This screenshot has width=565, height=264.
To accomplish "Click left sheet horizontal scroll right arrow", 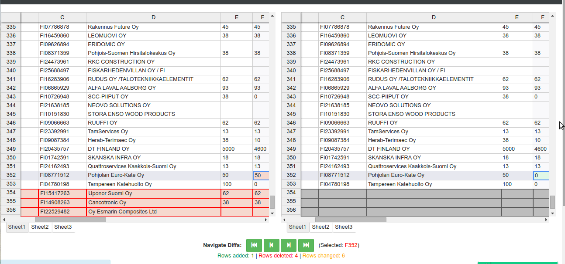I will [x=266, y=220].
